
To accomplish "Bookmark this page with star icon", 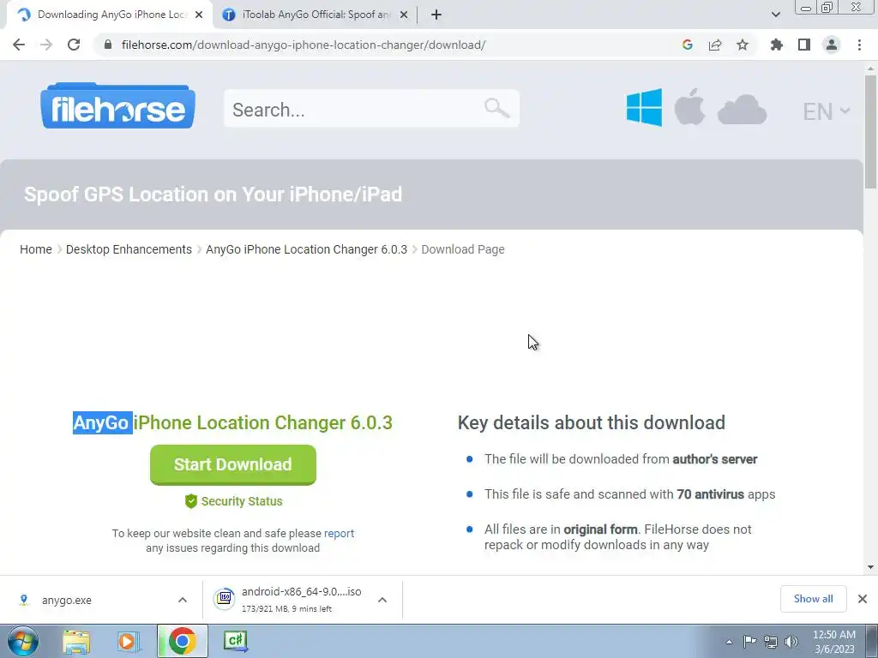I will tap(743, 45).
